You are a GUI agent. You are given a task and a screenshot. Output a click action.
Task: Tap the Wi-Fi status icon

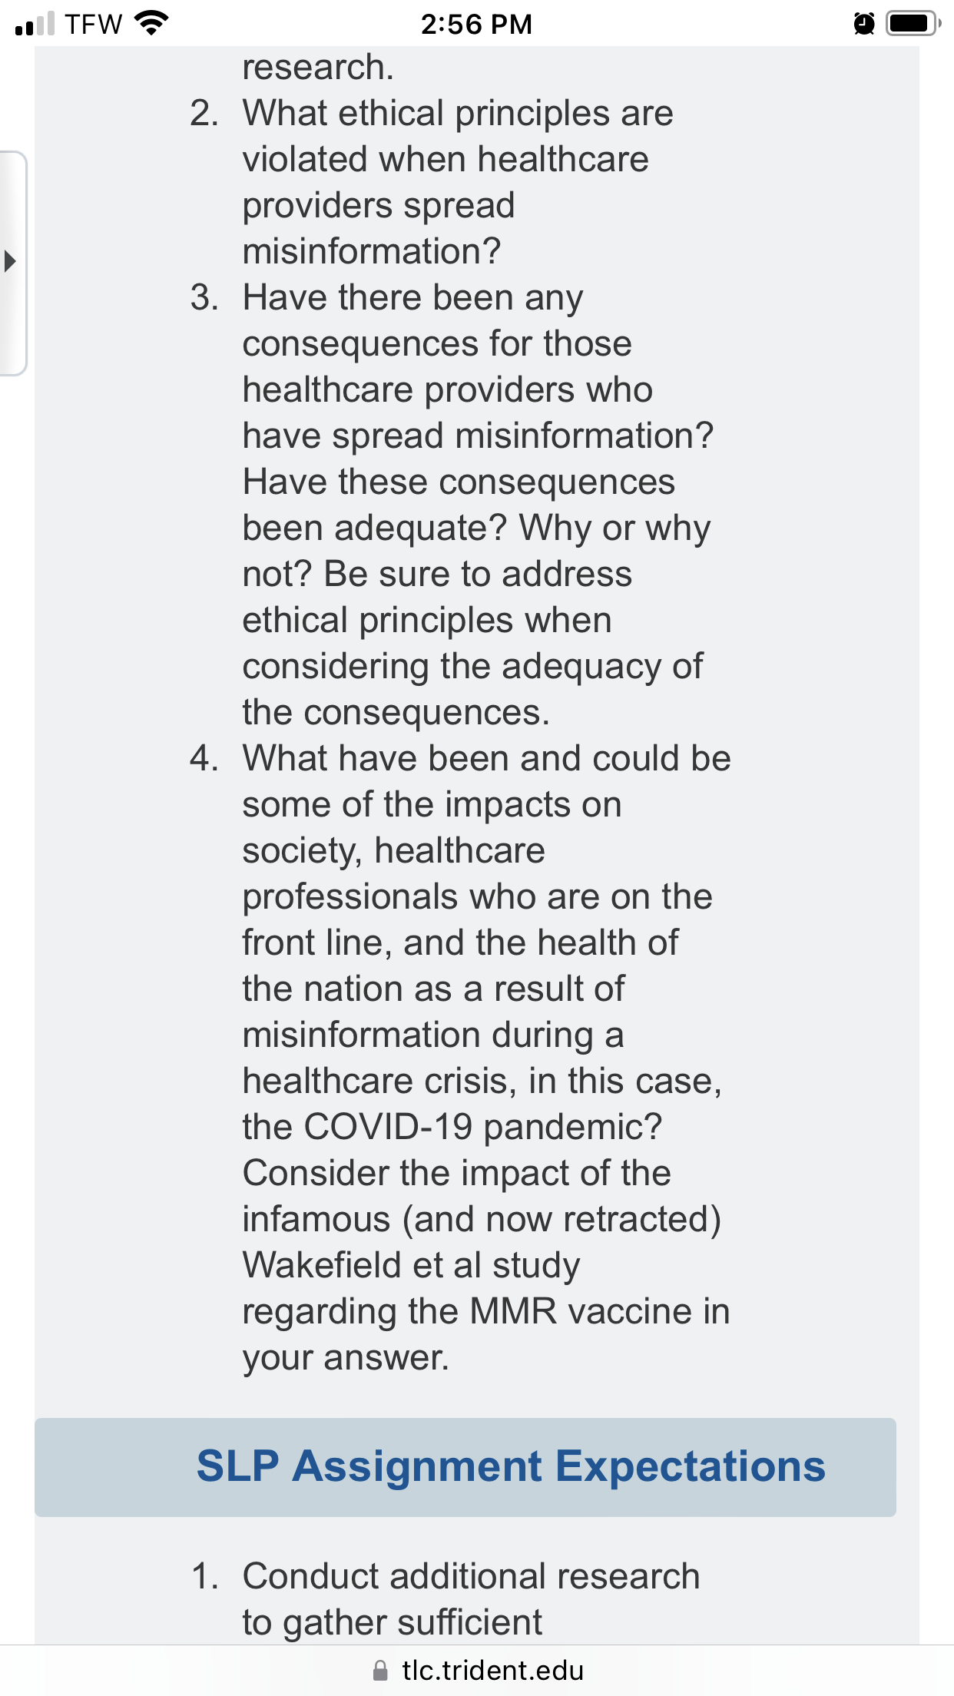(151, 23)
